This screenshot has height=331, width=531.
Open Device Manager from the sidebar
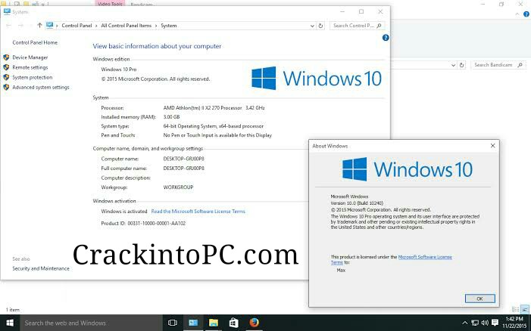click(x=30, y=57)
